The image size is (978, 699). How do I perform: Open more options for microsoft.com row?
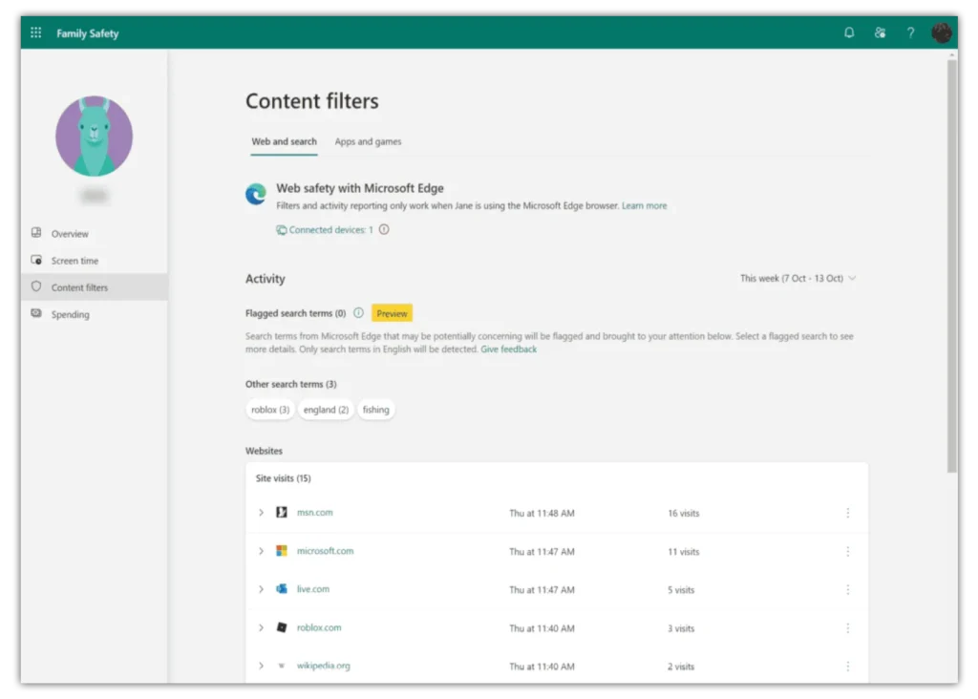848,552
